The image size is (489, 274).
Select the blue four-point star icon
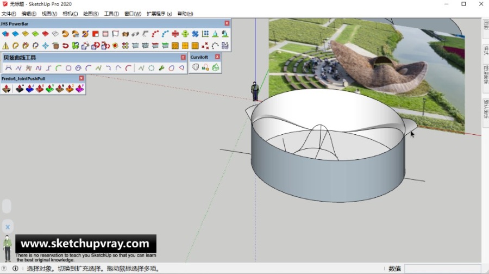(x=45, y=46)
